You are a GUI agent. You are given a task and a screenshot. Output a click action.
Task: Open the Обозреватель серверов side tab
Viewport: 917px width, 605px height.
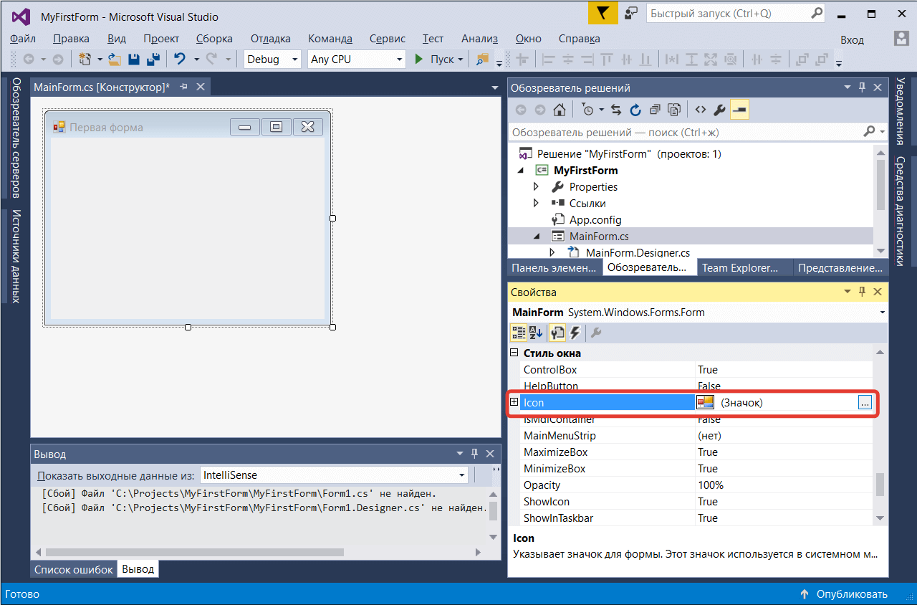16,138
